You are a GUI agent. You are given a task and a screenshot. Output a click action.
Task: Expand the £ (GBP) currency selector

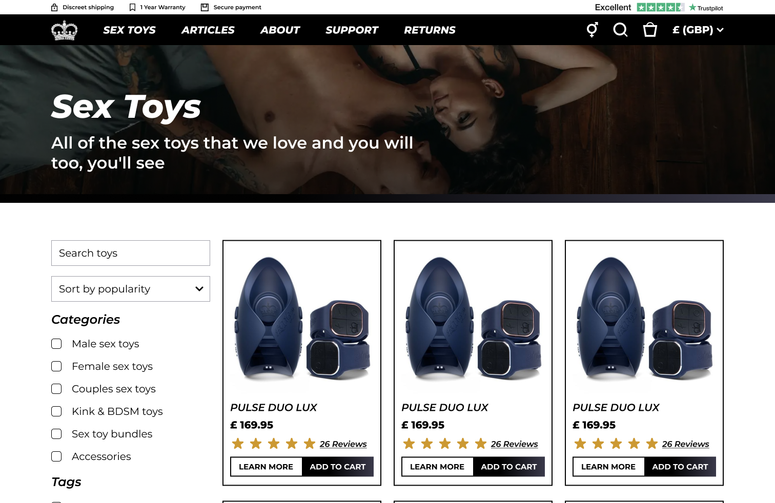coord(697,30)
